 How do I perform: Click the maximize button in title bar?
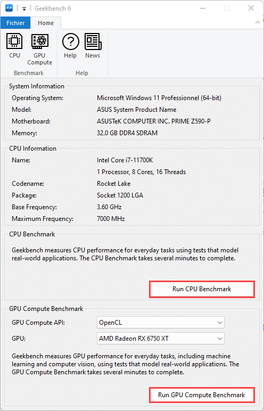click(x=227, y=8)
